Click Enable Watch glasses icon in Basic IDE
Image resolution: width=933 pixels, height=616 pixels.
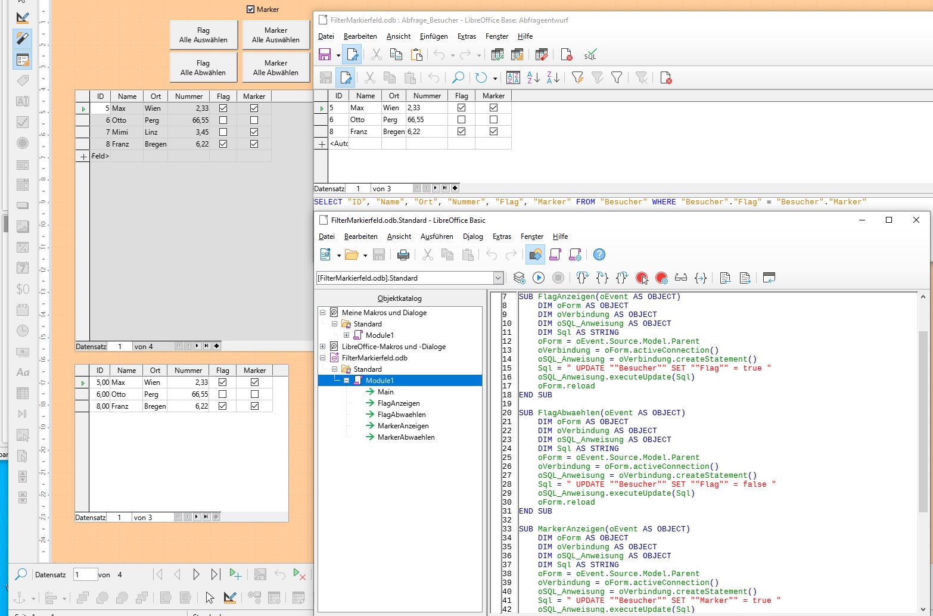pos(681,278)
